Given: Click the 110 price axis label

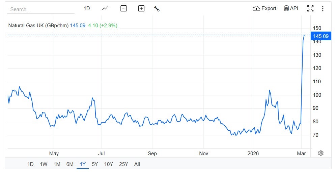Looking at the screenshot, I should (x=317, y=82).
